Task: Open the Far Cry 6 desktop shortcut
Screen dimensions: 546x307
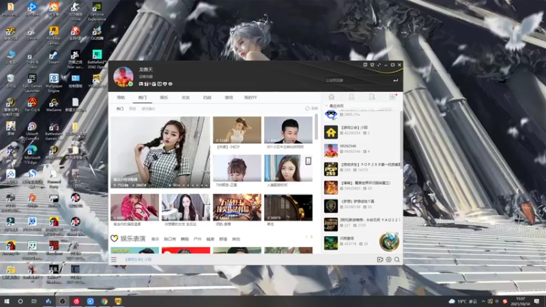Action: 32,104
